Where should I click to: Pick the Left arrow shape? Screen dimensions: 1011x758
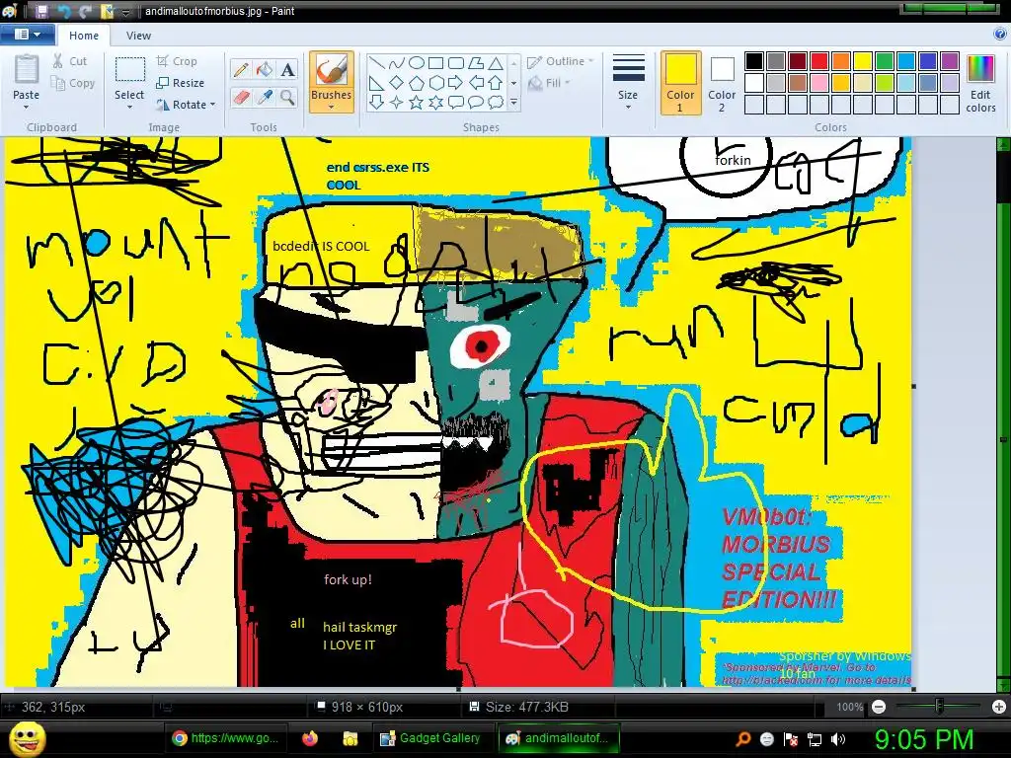tap(476, 83)
